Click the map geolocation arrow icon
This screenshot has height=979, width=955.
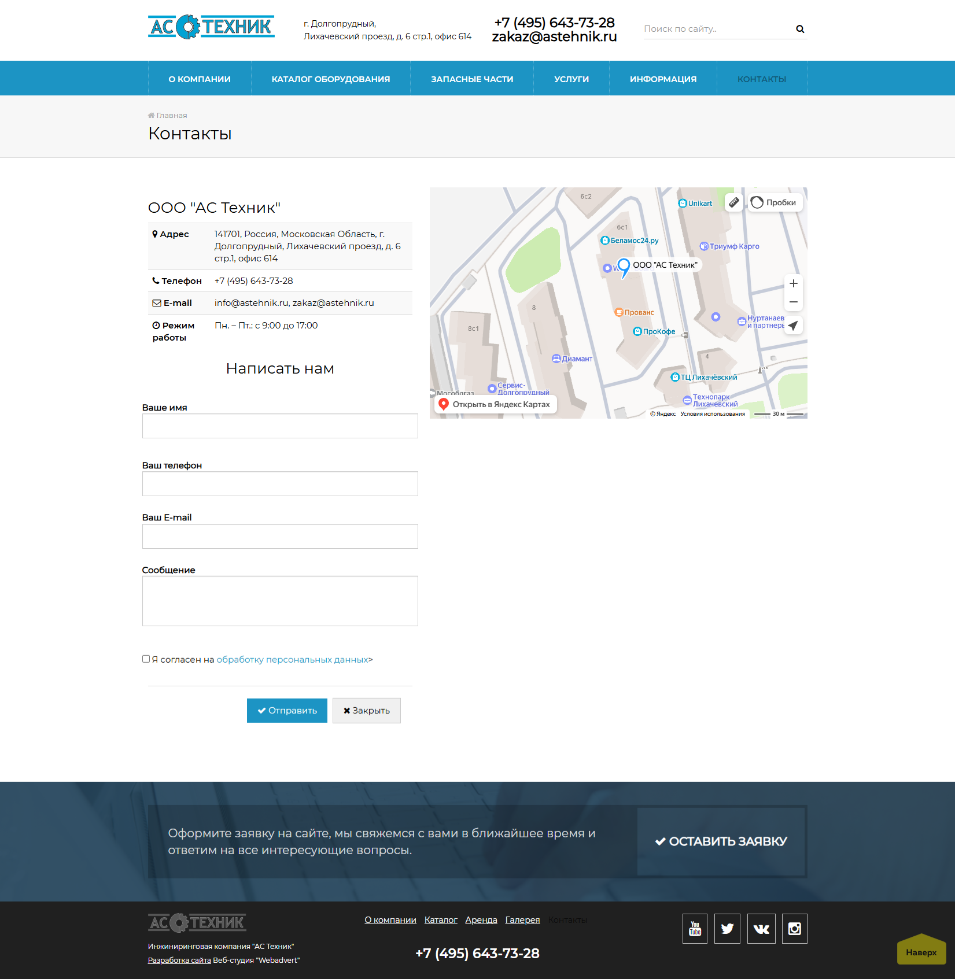point(793,326)
